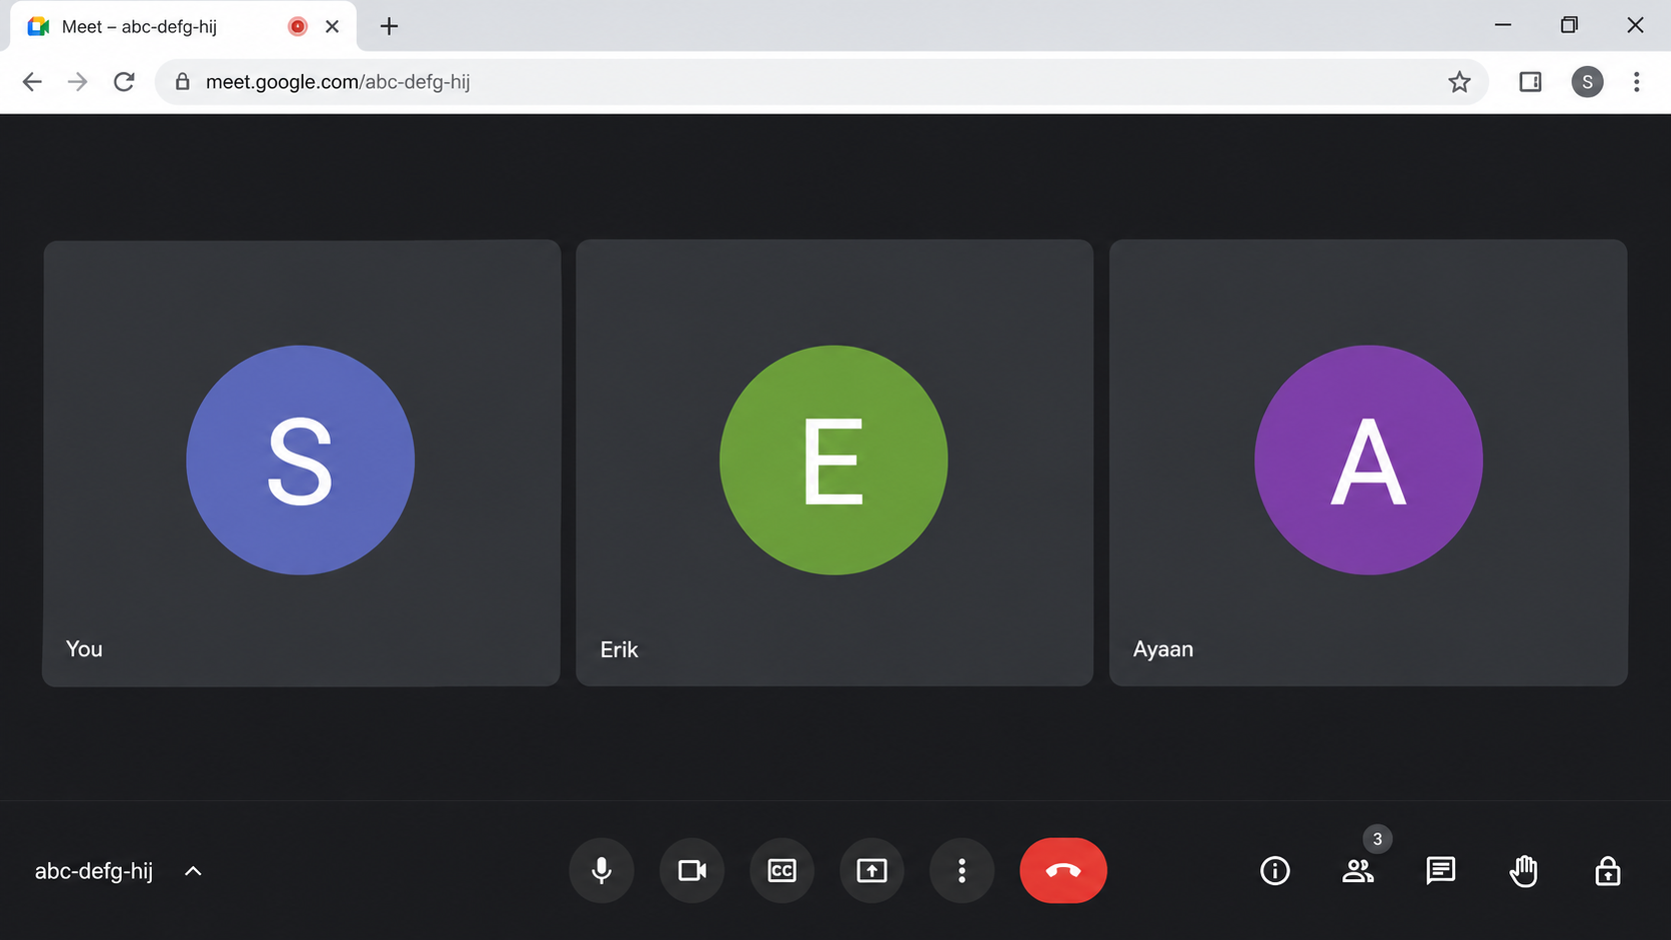1671x940 pixels.
Task: Mute the microphone
Action: pos(602,871)
